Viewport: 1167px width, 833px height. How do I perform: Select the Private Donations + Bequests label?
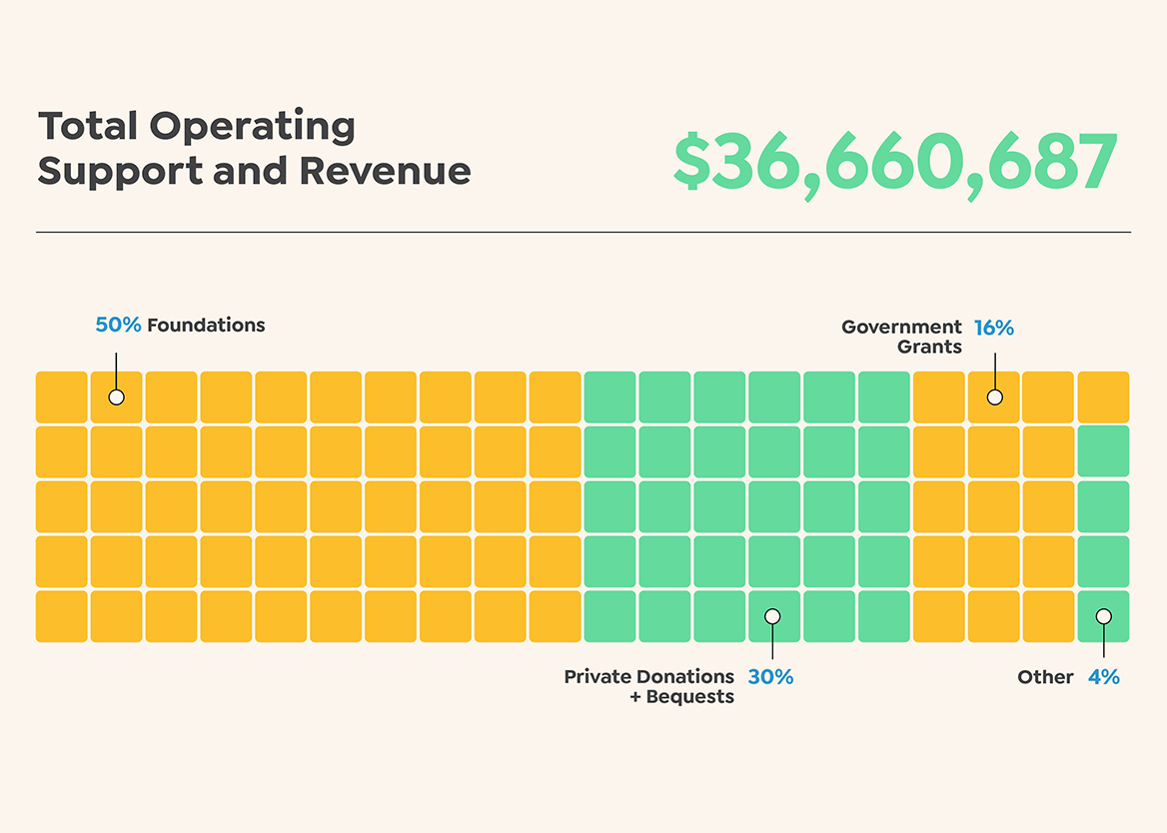coord(648,686)
